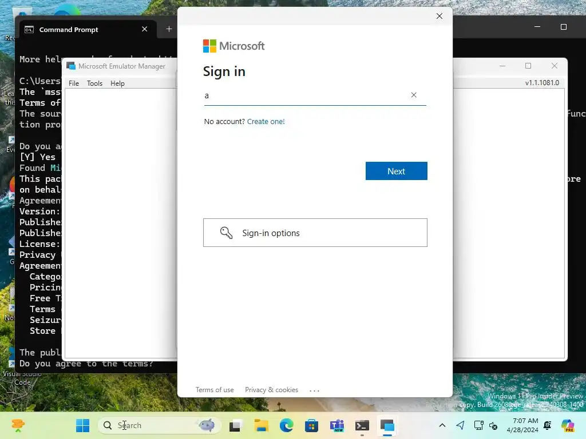Launch Microsoft Edge from the taskbar
586x439 pixels.
point(287,425)
